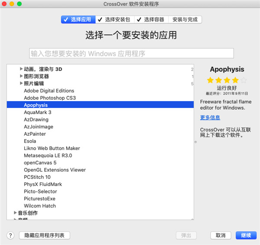The height and width of the screenshot is (245, 260).
Task: Select AquaMark 3 in the list
Action: 100,112
